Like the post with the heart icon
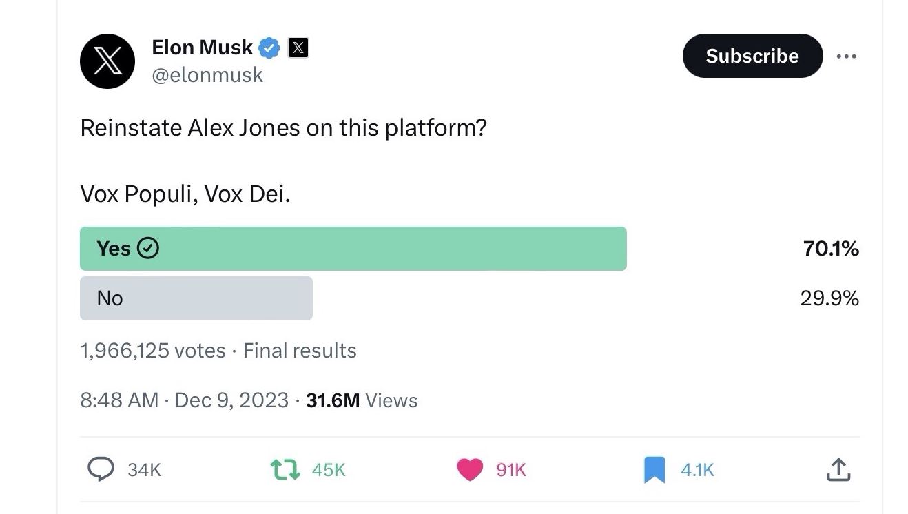908x514 pixels. pos(470,470)
